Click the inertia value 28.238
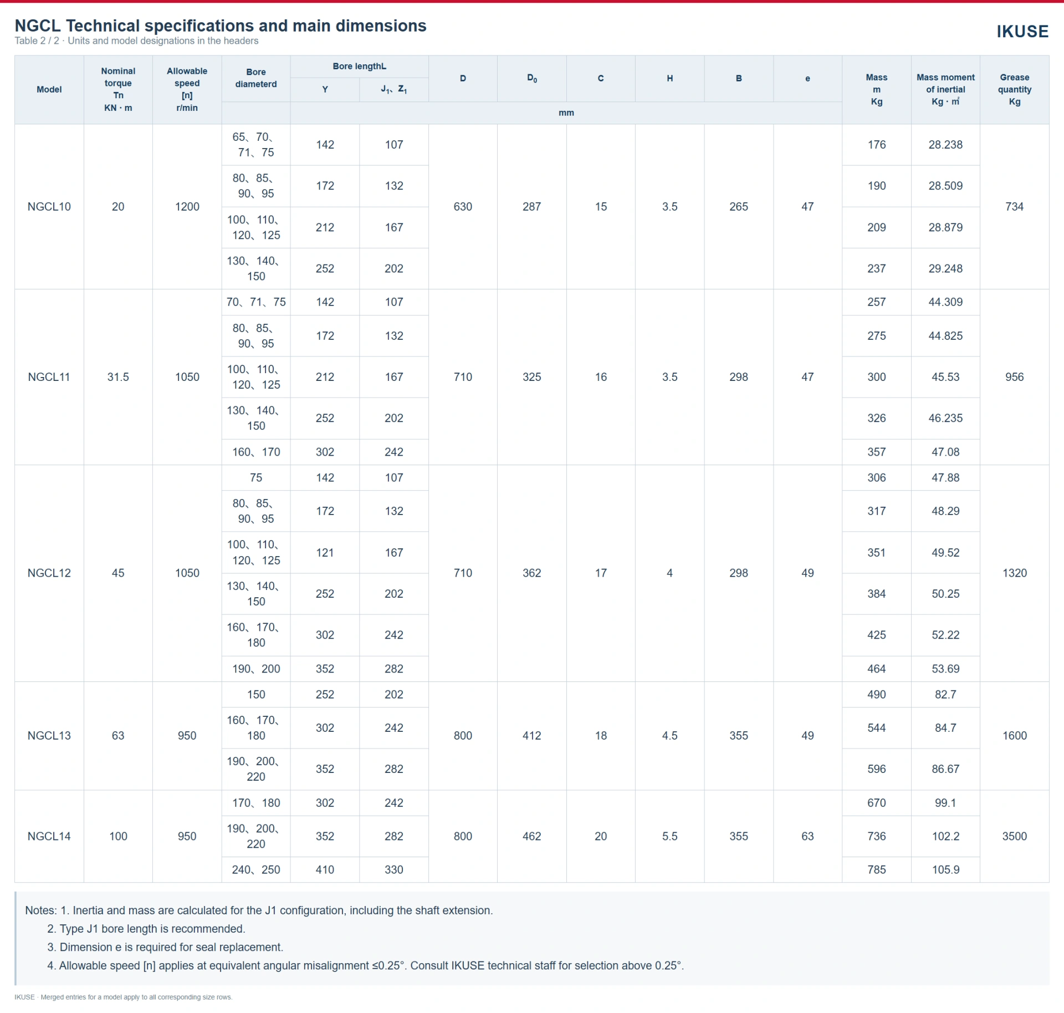The width and height of the screenshot is (1064, 1013). pyautogui.click(x=945, y=145)
